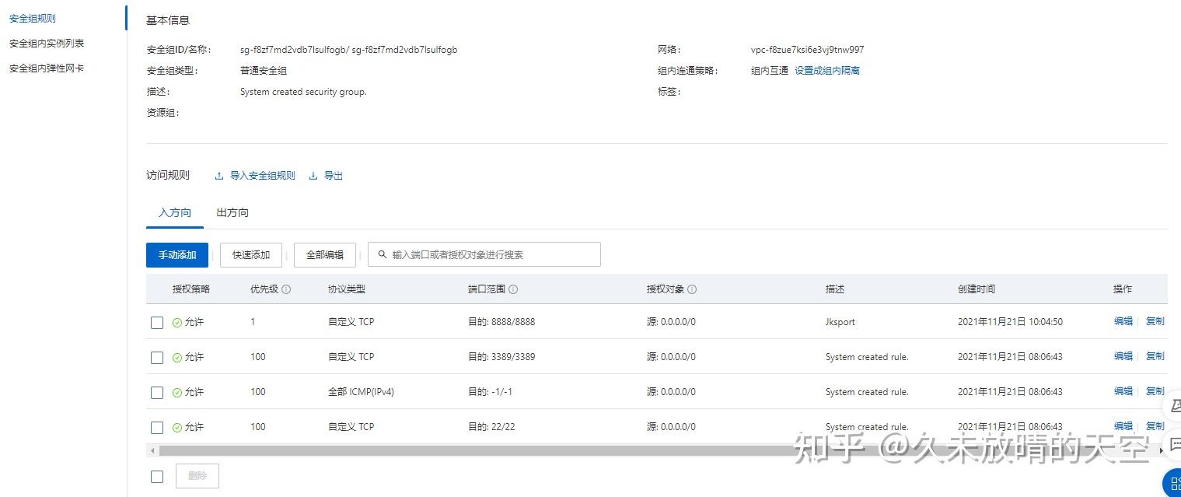Click the blue grid floating icon at bottom right
This screenshot has height=497, width=1181.
click(1172, 484)
